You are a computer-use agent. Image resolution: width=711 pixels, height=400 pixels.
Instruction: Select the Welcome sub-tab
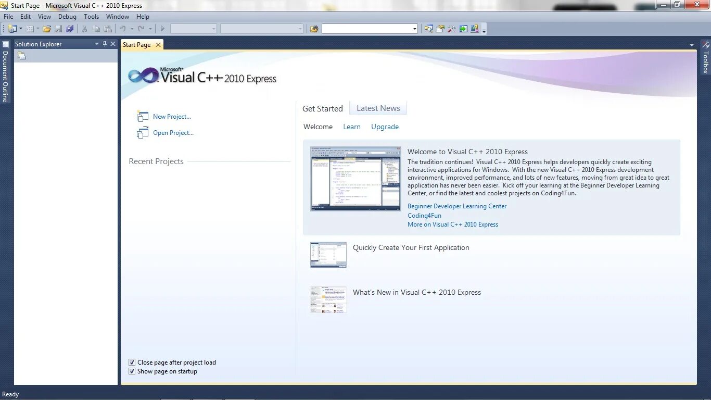[x=318, y=127]
